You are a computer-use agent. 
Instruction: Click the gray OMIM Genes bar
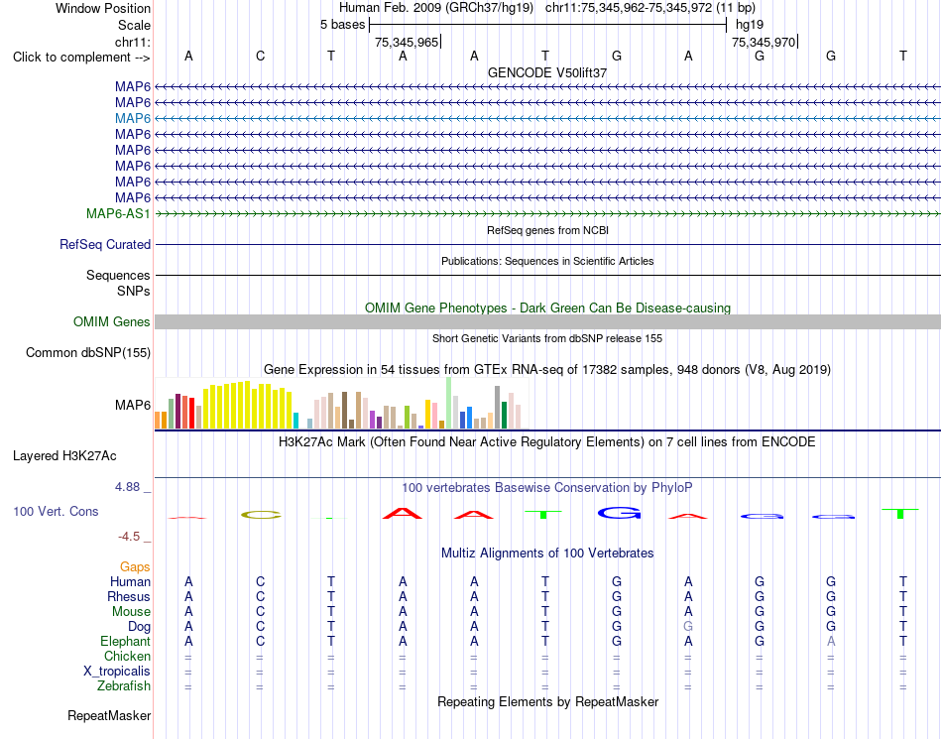pos(547,322)
